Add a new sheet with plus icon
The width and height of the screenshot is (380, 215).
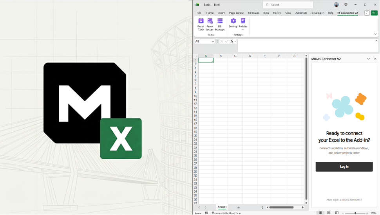coord(239,207)
